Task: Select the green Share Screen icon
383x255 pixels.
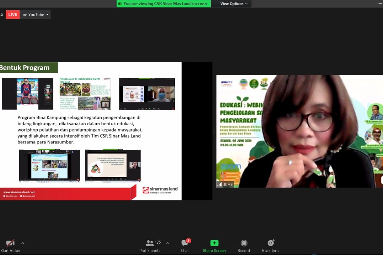Action: pos(214,243)
